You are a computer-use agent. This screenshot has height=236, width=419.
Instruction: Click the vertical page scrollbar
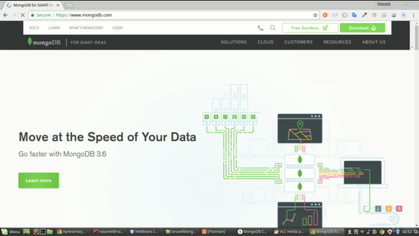click(x=416, y=37)
